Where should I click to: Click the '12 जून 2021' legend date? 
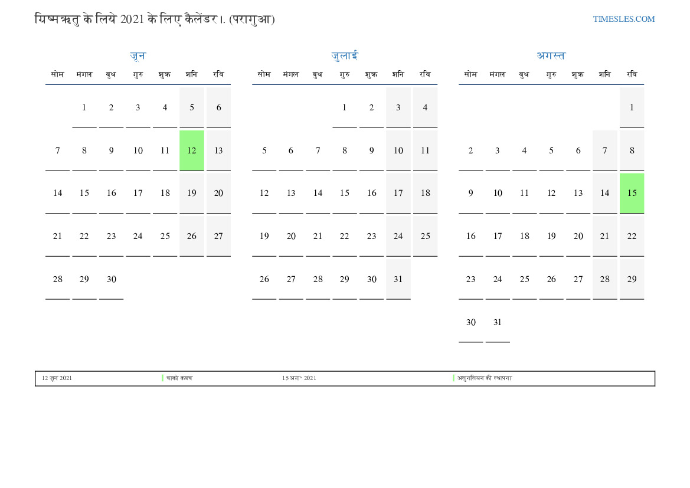tap(57, 378)
